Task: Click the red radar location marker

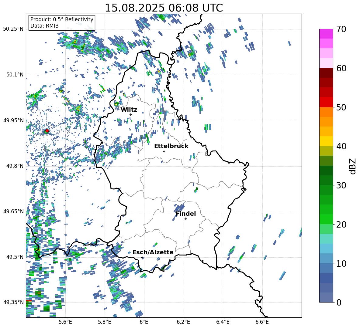Action: coord(47,131)
